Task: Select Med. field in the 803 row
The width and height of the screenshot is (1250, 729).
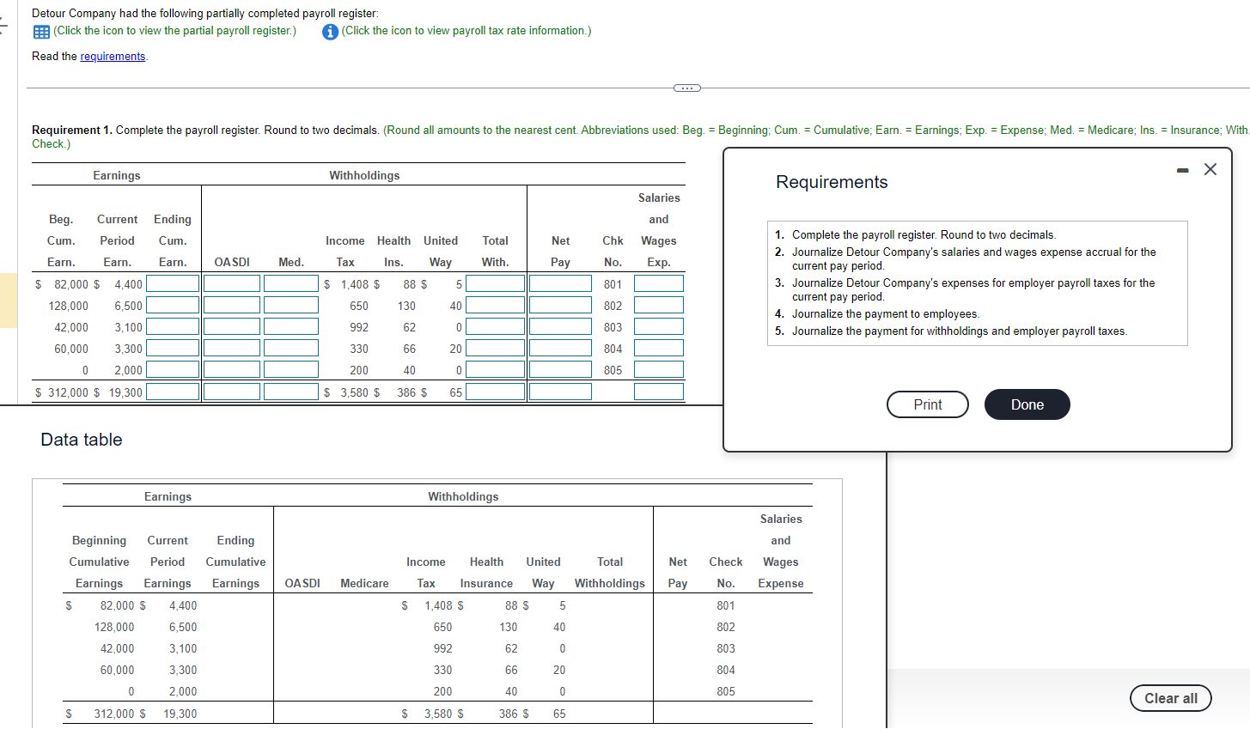Action: tap(291, 326)
